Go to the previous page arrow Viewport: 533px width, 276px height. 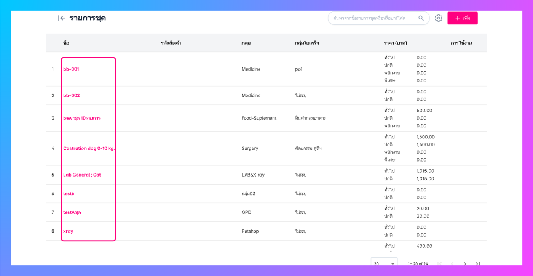(452, 263)
